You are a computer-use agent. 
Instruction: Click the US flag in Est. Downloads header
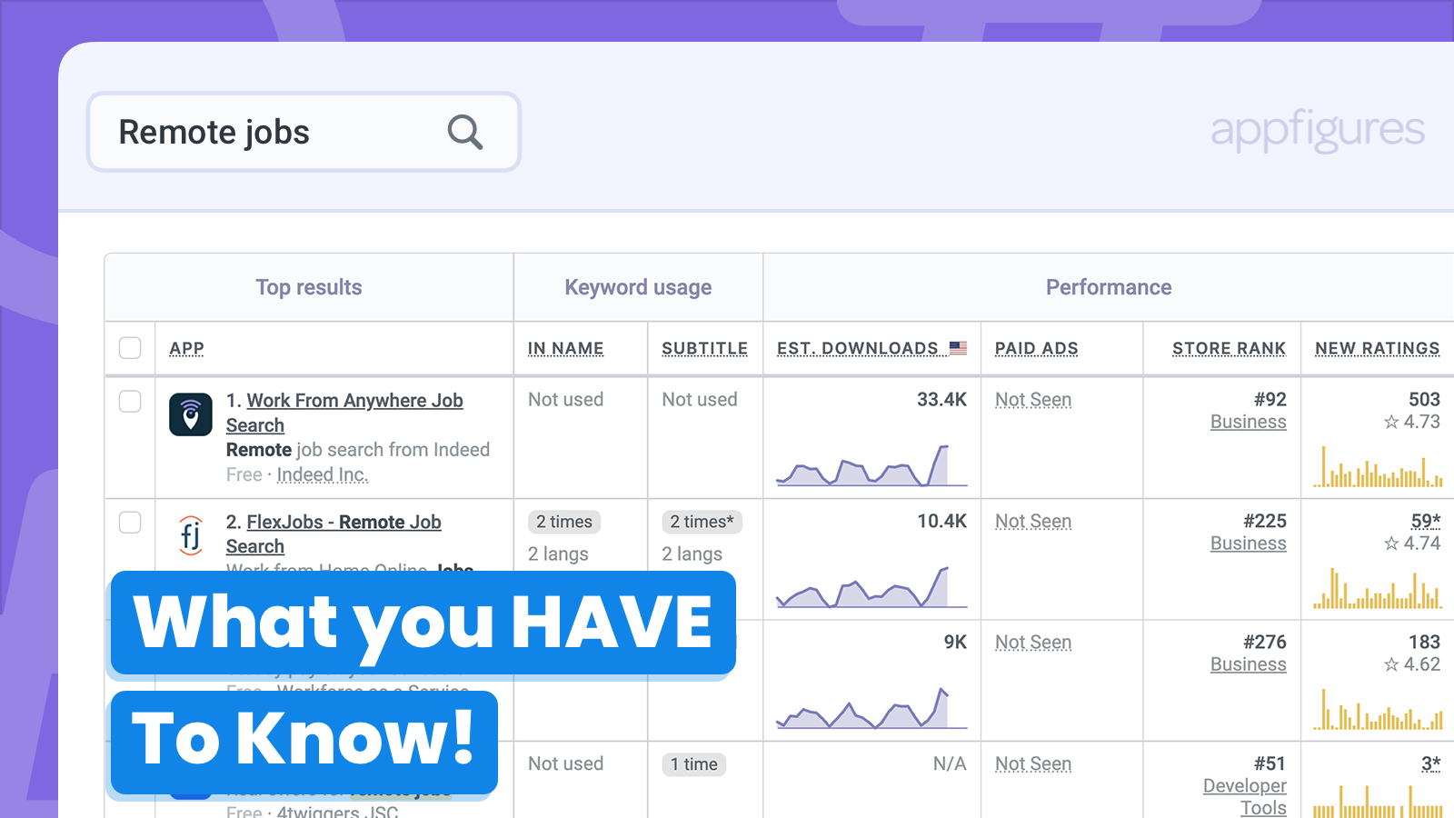point(958,348)
